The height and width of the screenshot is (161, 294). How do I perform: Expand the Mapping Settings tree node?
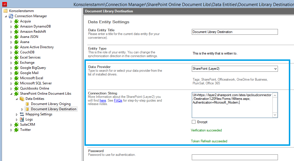(17, 115)
